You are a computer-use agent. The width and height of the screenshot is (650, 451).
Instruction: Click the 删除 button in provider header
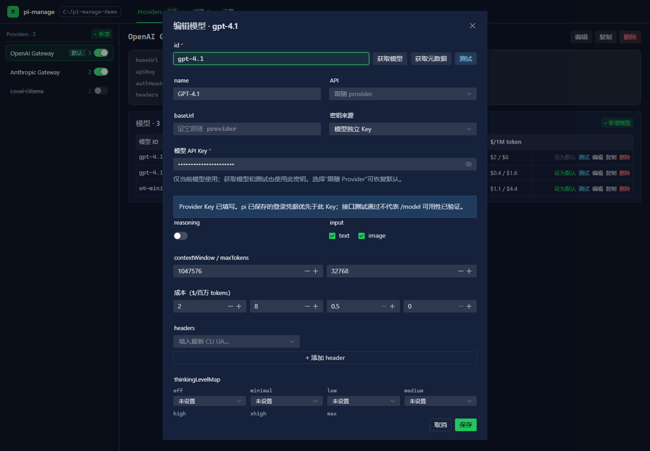pyautogui.click(x=630, y=37)
